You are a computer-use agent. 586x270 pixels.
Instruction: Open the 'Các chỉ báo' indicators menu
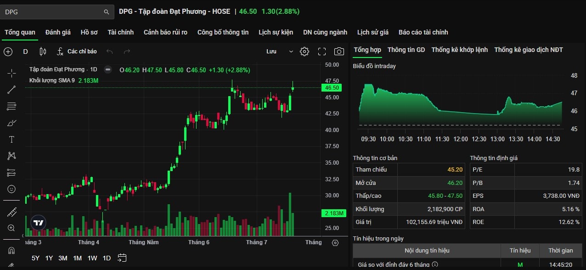(x=77, y=52)
